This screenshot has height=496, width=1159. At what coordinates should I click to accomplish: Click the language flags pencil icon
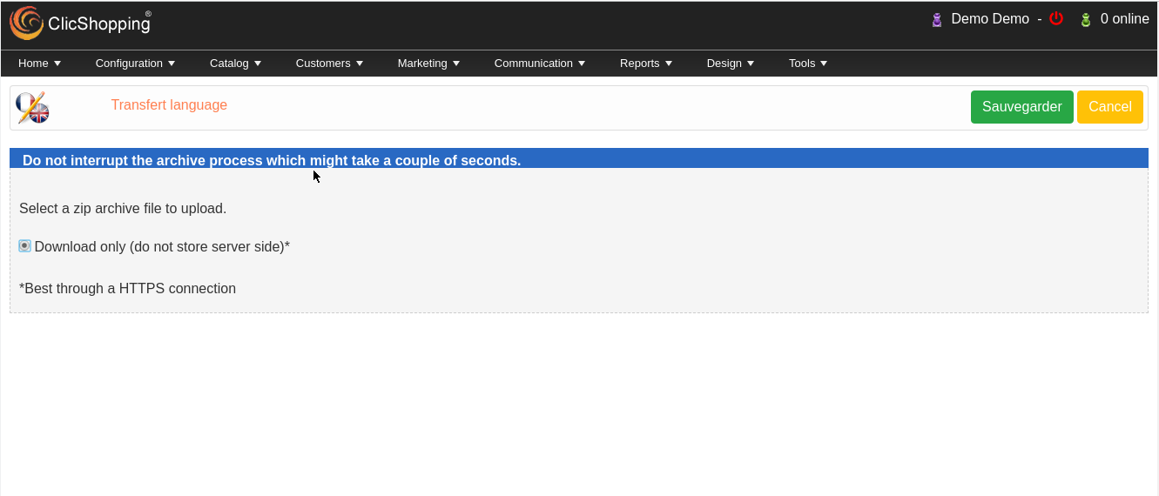[32, 108]
